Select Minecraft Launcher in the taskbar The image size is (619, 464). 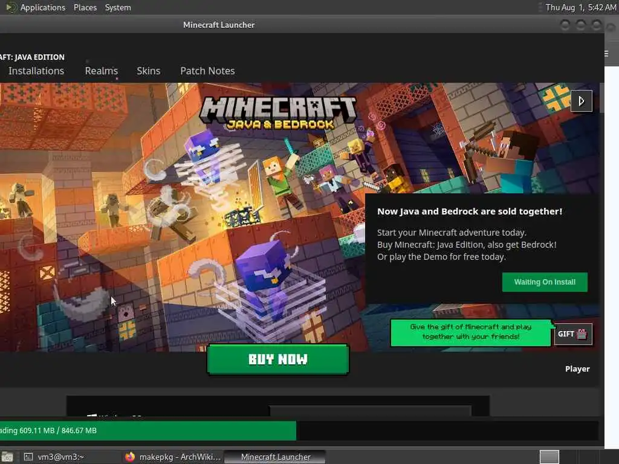[276, 457]
